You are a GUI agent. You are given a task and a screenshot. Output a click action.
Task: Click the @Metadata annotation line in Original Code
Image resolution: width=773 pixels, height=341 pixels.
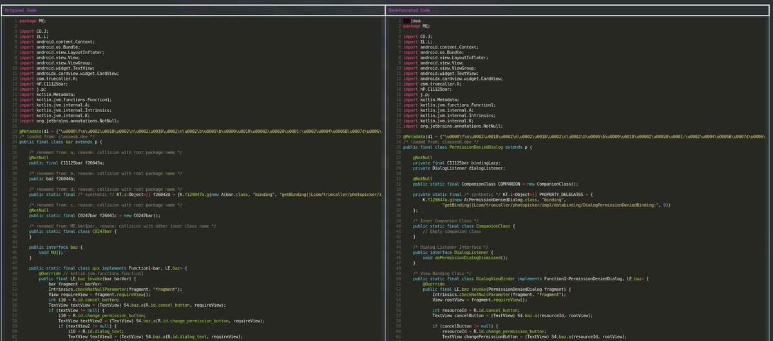[202, 132]
